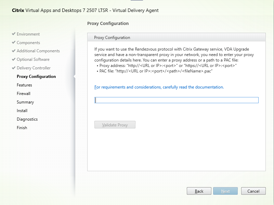This screenshot has height=205, width=274.
Task: Click the Back button
Action: coord(199,191)
